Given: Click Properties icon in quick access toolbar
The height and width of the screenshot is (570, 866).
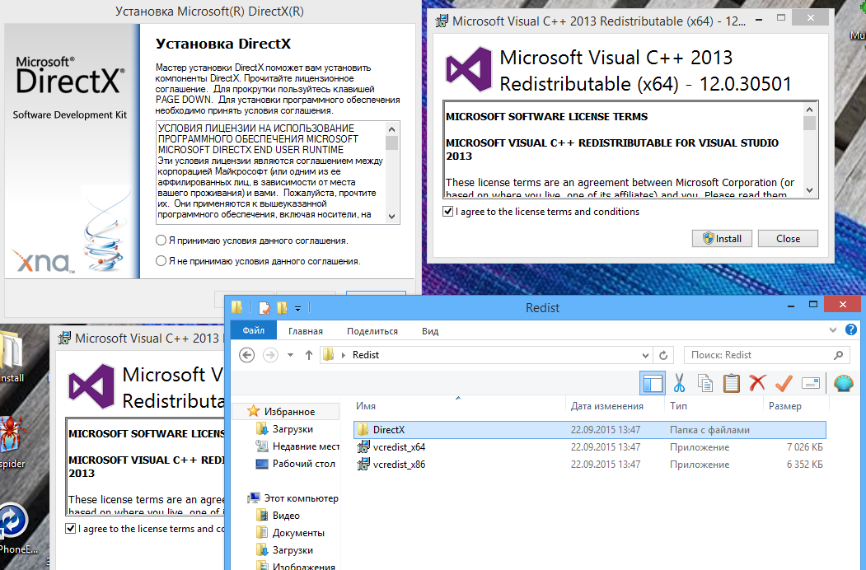Looking at the screenshot, I should coord(264,307).
